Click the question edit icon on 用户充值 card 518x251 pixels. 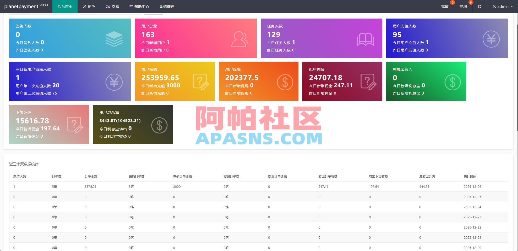click(201, 82)
